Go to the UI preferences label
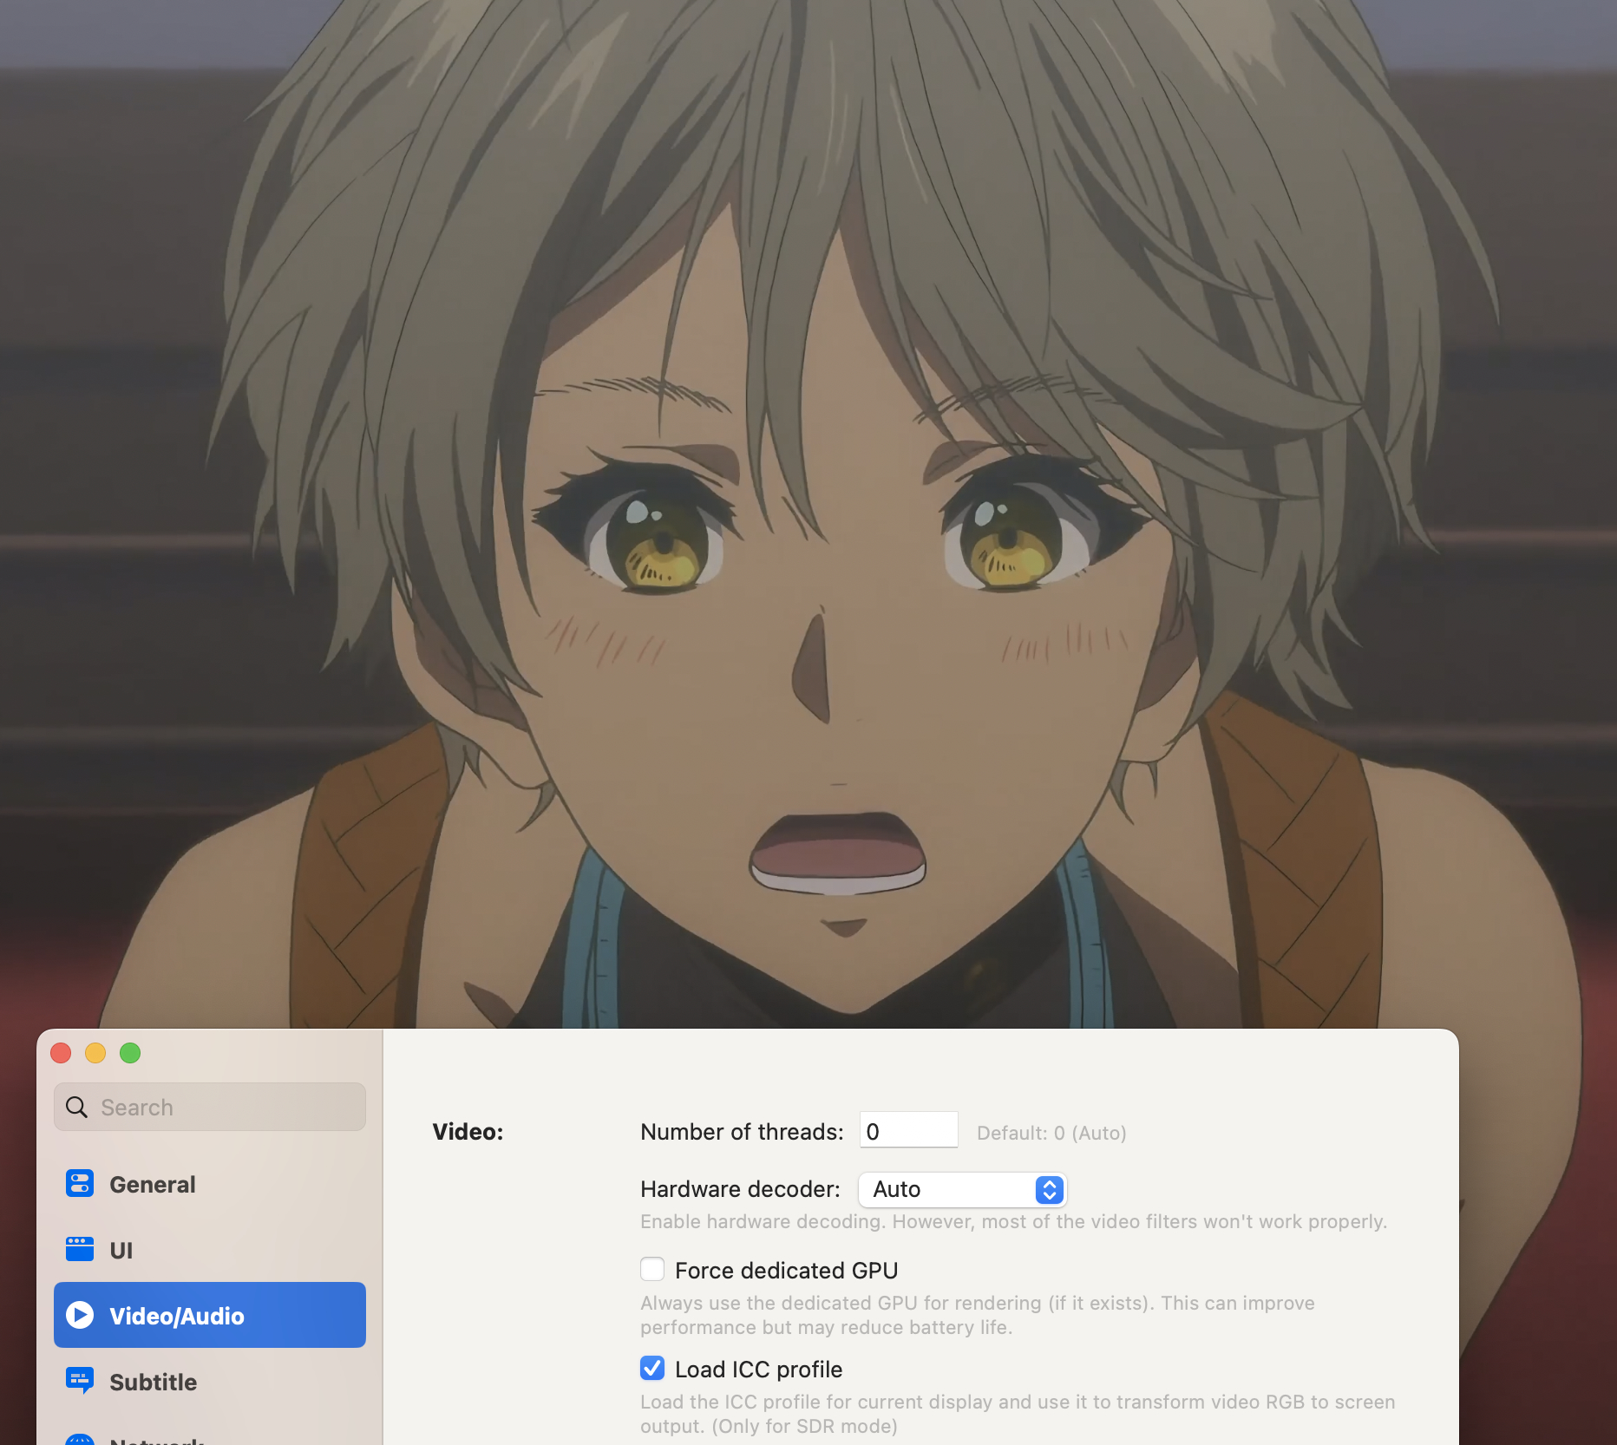Screen dimensions: 1617x1445 click(121, 1250)
